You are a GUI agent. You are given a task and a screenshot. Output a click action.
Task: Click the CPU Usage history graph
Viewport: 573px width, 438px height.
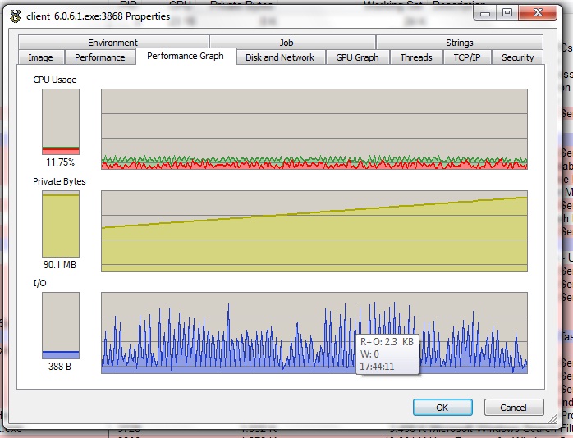[314, 129]
